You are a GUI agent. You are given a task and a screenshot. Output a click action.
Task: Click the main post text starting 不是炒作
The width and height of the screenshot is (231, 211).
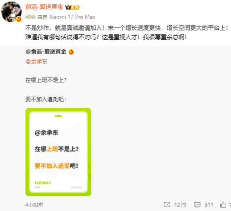click(x=127, y=28)
